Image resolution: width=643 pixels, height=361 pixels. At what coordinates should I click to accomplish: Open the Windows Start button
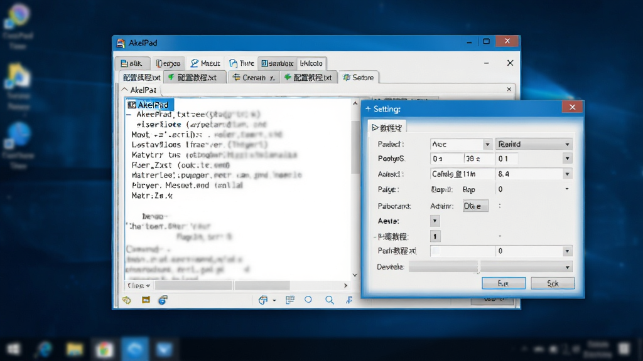[x=14, y=349]
